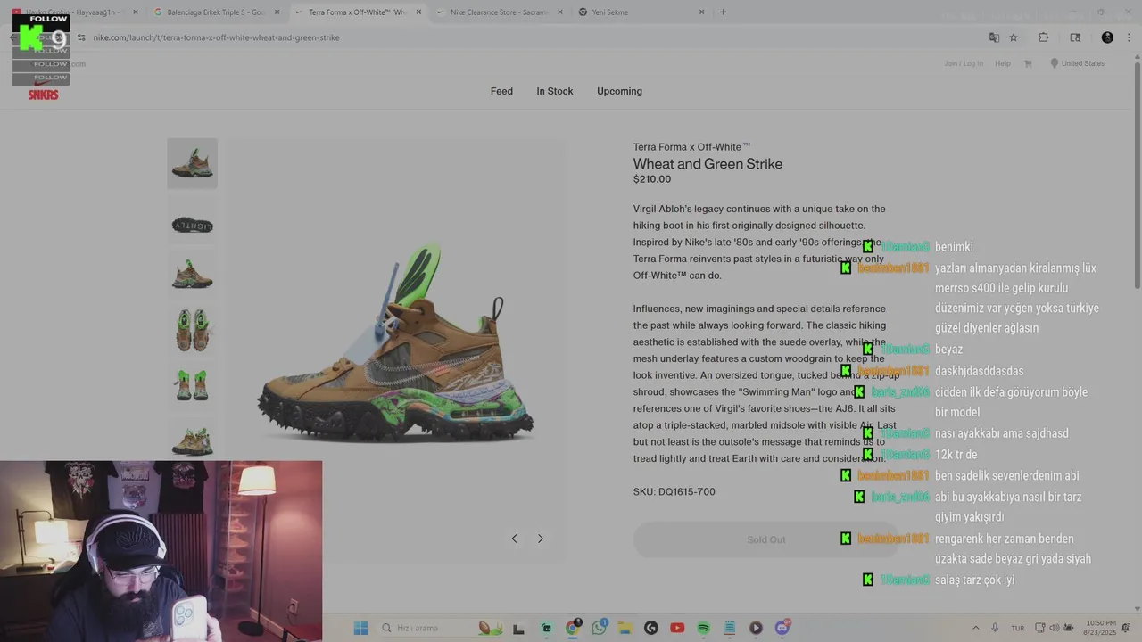Open Discord from the taskbar
This screenshot has width=1142, height=642.
click(x=782, y=628)
